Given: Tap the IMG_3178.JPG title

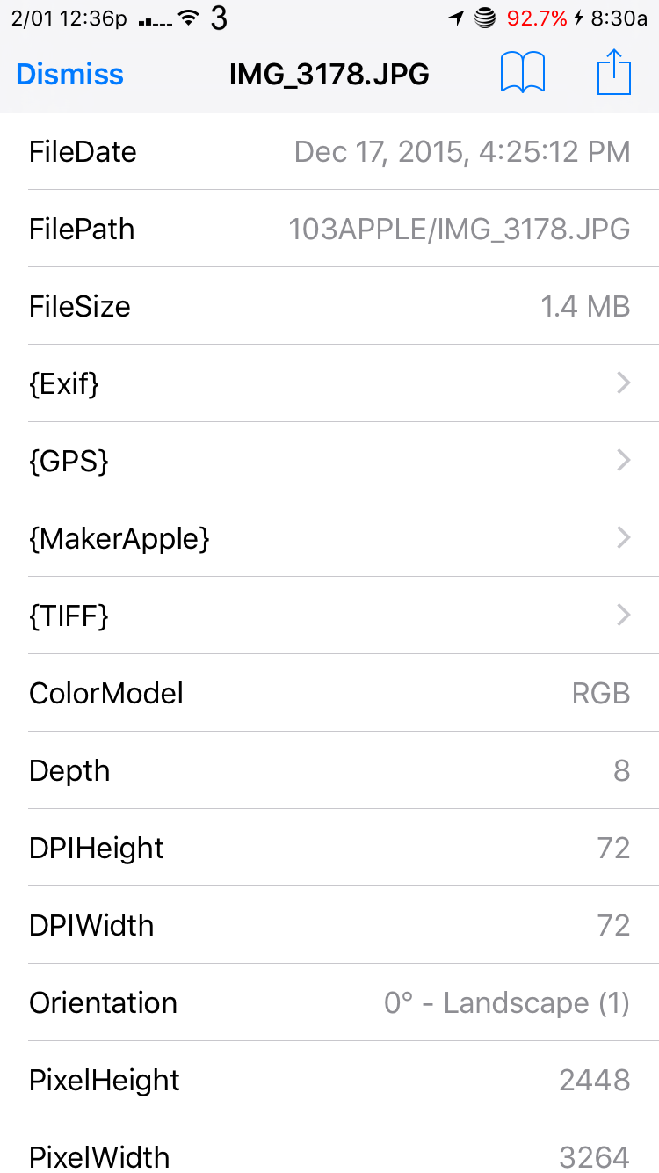Looking at the screenshot, I should [329, 75].
